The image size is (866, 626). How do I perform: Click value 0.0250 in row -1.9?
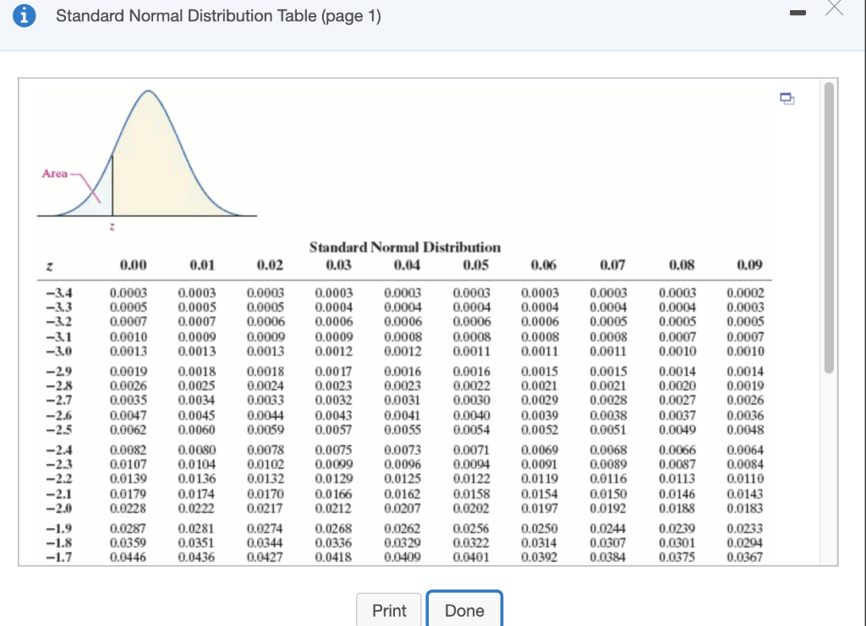(540, 528)
